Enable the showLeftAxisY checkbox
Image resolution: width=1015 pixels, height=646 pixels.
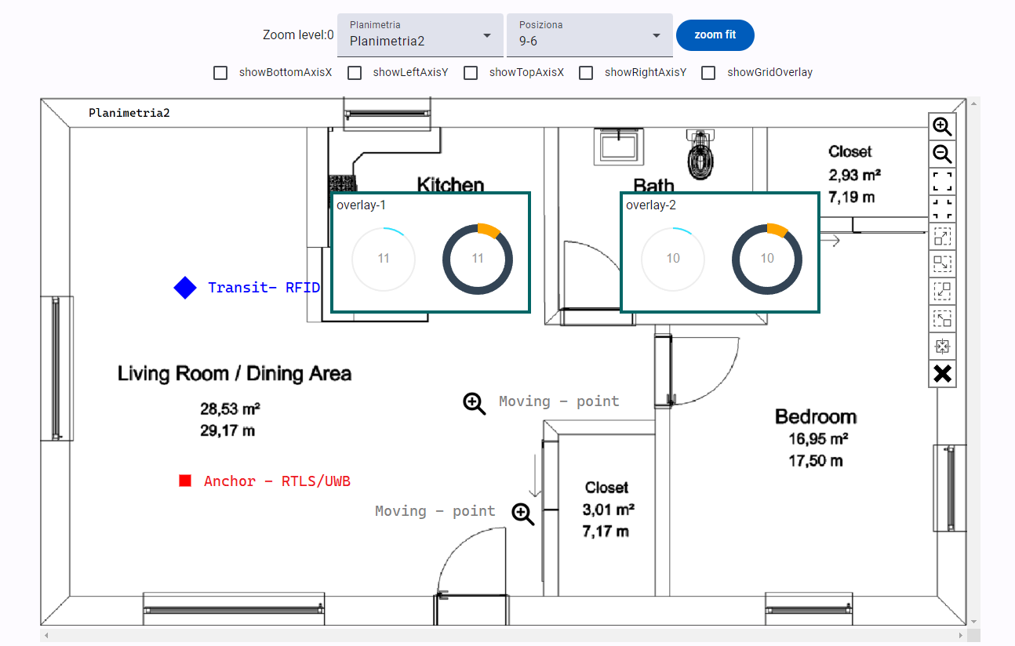point(354,72)
